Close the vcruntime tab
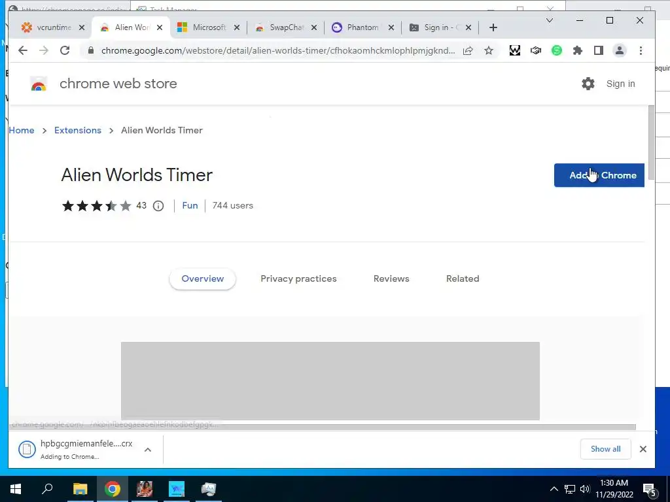The image size is (670, 502). point(82,27)
